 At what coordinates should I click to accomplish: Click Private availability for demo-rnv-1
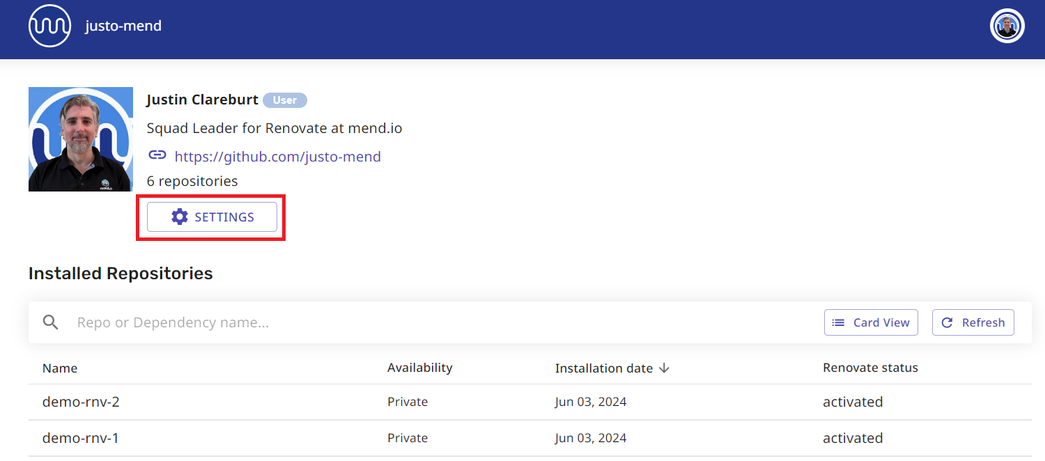pos(408,438)
